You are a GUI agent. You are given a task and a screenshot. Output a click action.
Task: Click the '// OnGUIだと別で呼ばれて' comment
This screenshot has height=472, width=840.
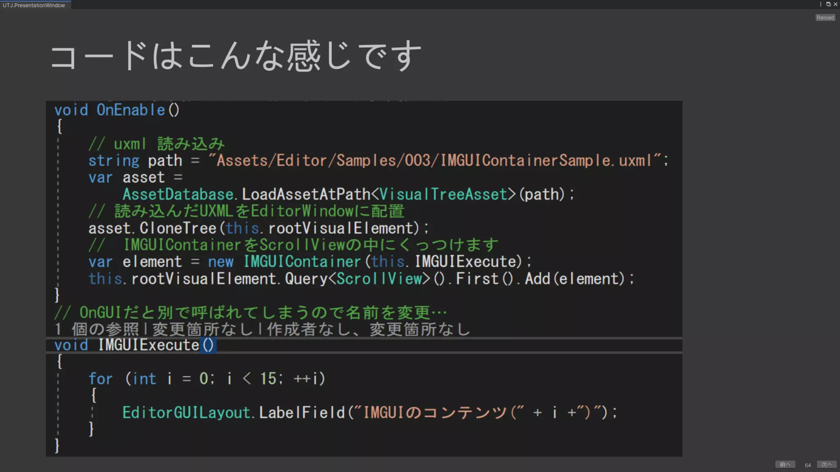coord(250,313)
